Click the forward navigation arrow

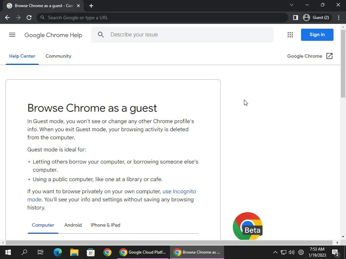coord(18,18)
